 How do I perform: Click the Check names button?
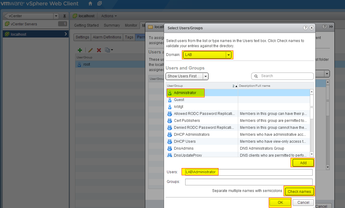tap(299, 191)
